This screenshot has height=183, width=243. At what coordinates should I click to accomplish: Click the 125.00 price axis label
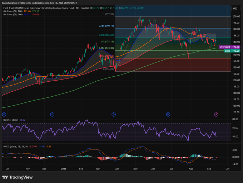point(236,112)
